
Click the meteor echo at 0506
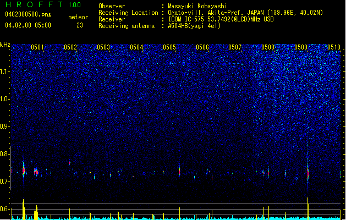[x=212, y=177]
